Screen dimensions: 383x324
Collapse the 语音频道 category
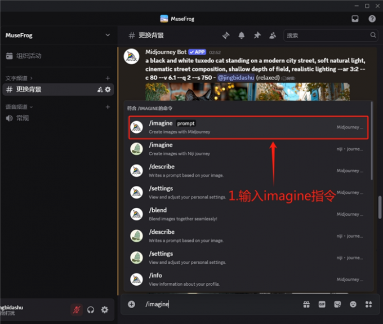[19, 106]
